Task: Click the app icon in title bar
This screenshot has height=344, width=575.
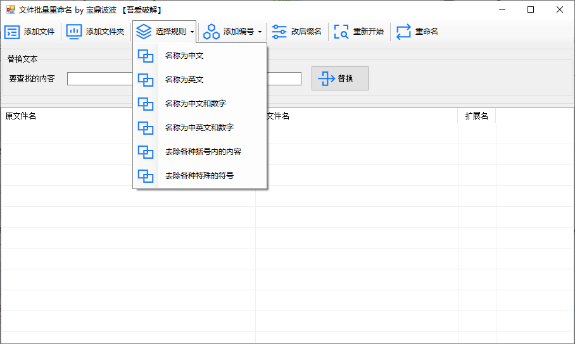Action: (10, 10)
